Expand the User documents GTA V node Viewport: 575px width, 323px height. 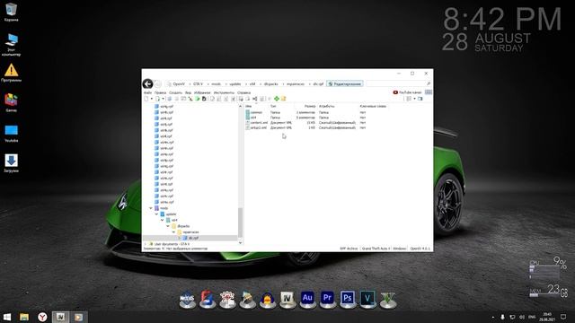[x=146, y=244]
